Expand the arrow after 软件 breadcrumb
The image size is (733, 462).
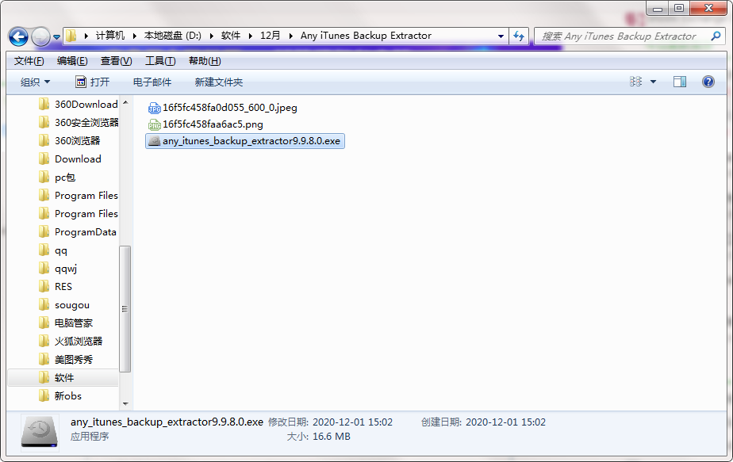coord(250,36)
